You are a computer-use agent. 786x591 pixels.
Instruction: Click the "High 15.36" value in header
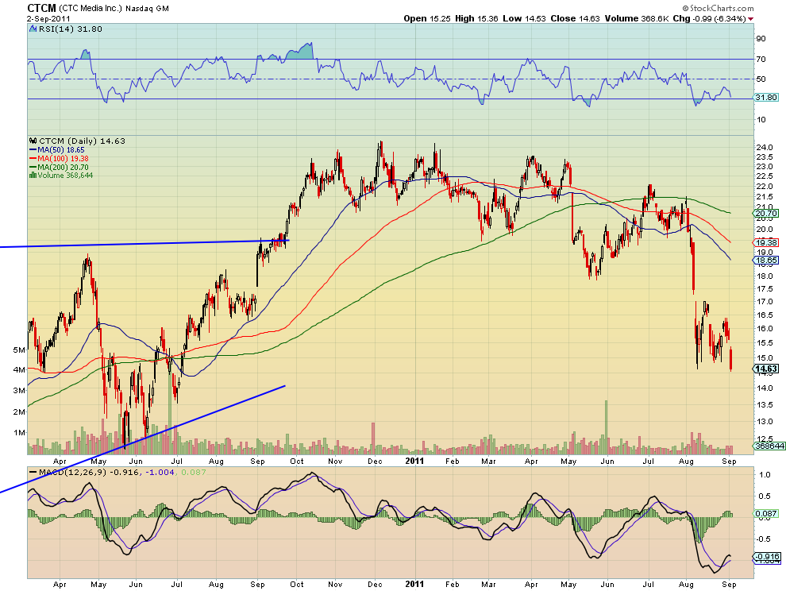pos(476,18)
